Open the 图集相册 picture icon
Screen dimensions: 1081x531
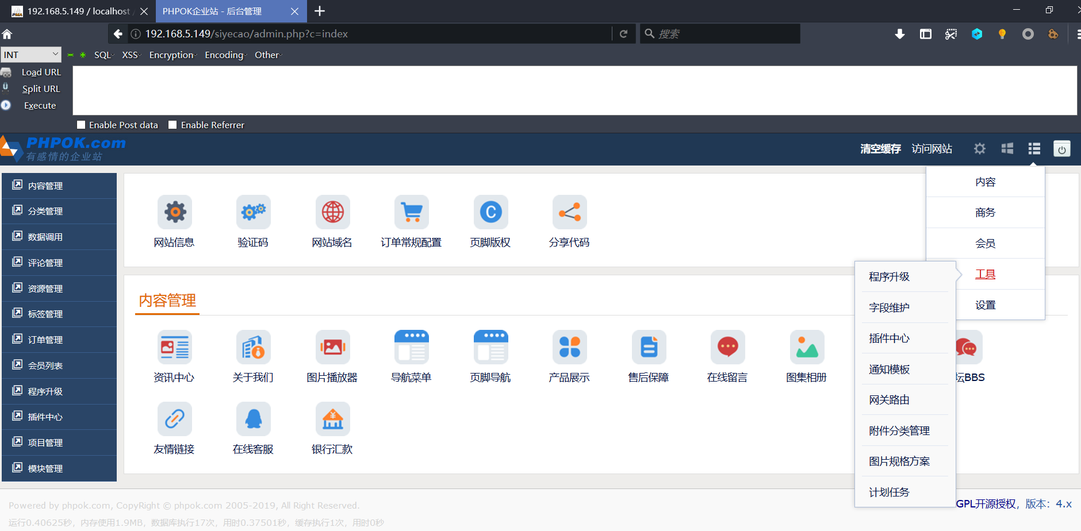[x=807, y=347]
